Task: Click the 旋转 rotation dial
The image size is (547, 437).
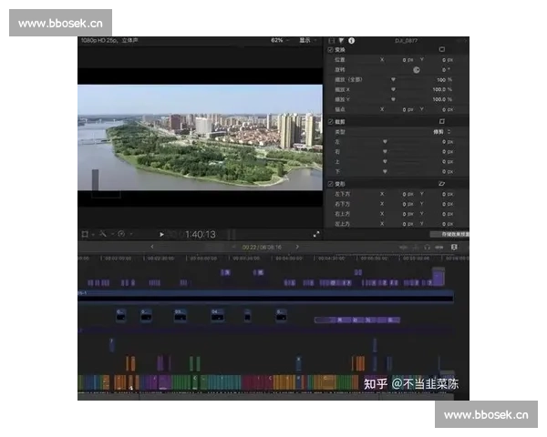Action: coord(417,69)
